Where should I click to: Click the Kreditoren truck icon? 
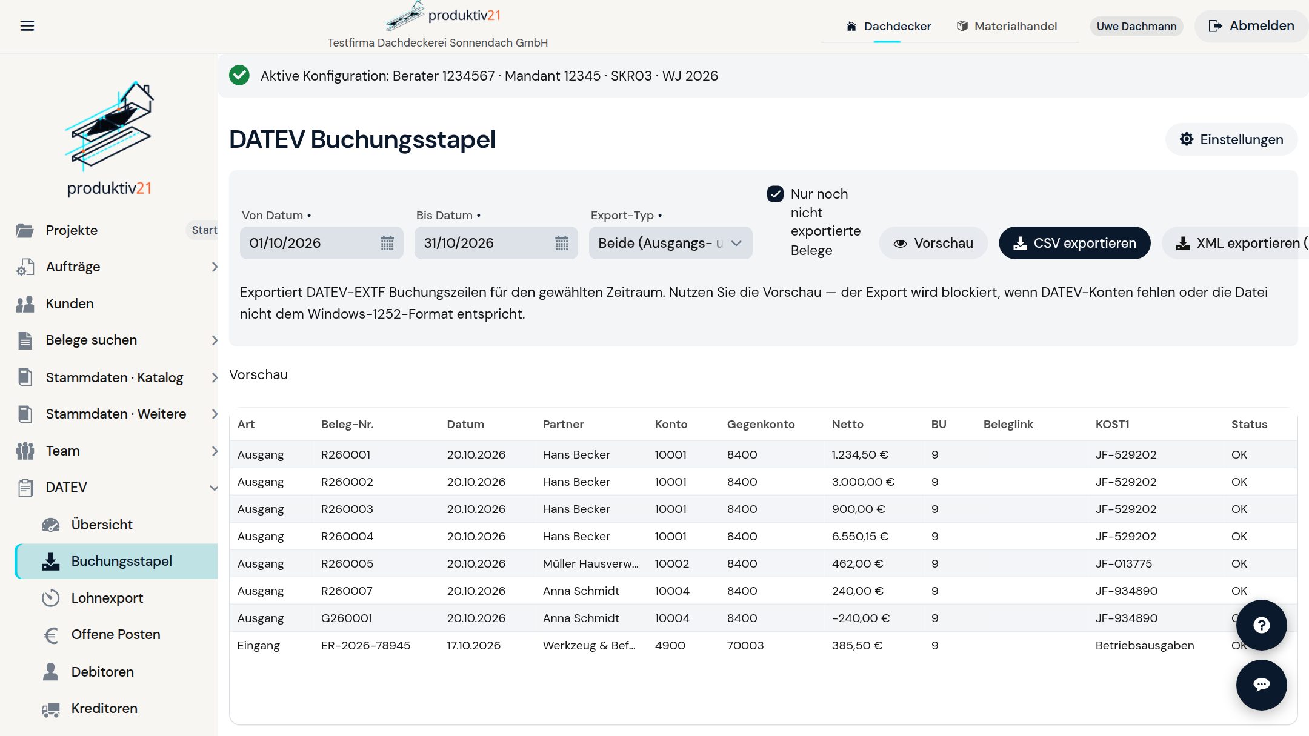pos(51,709)
